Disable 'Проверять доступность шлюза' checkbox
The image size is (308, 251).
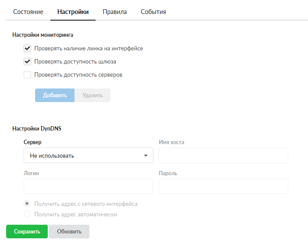27,62
